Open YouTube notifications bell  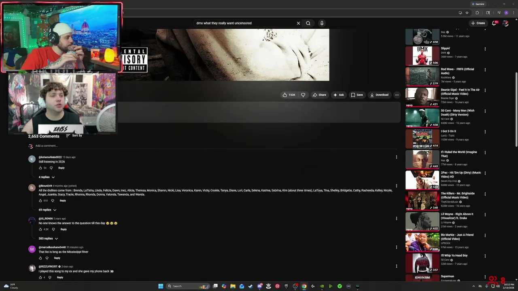[x=494, y=23]
